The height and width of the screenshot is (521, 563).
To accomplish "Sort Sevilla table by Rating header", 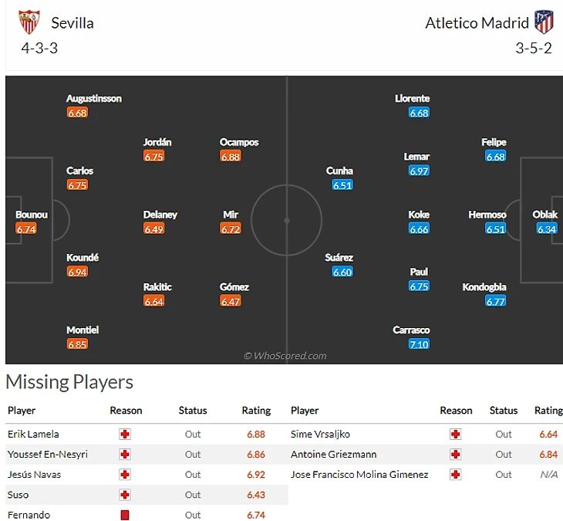I will click(257, 411).
